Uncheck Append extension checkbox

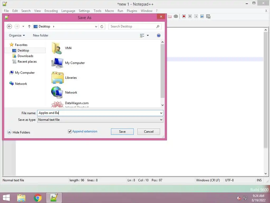tap(70, 132)
